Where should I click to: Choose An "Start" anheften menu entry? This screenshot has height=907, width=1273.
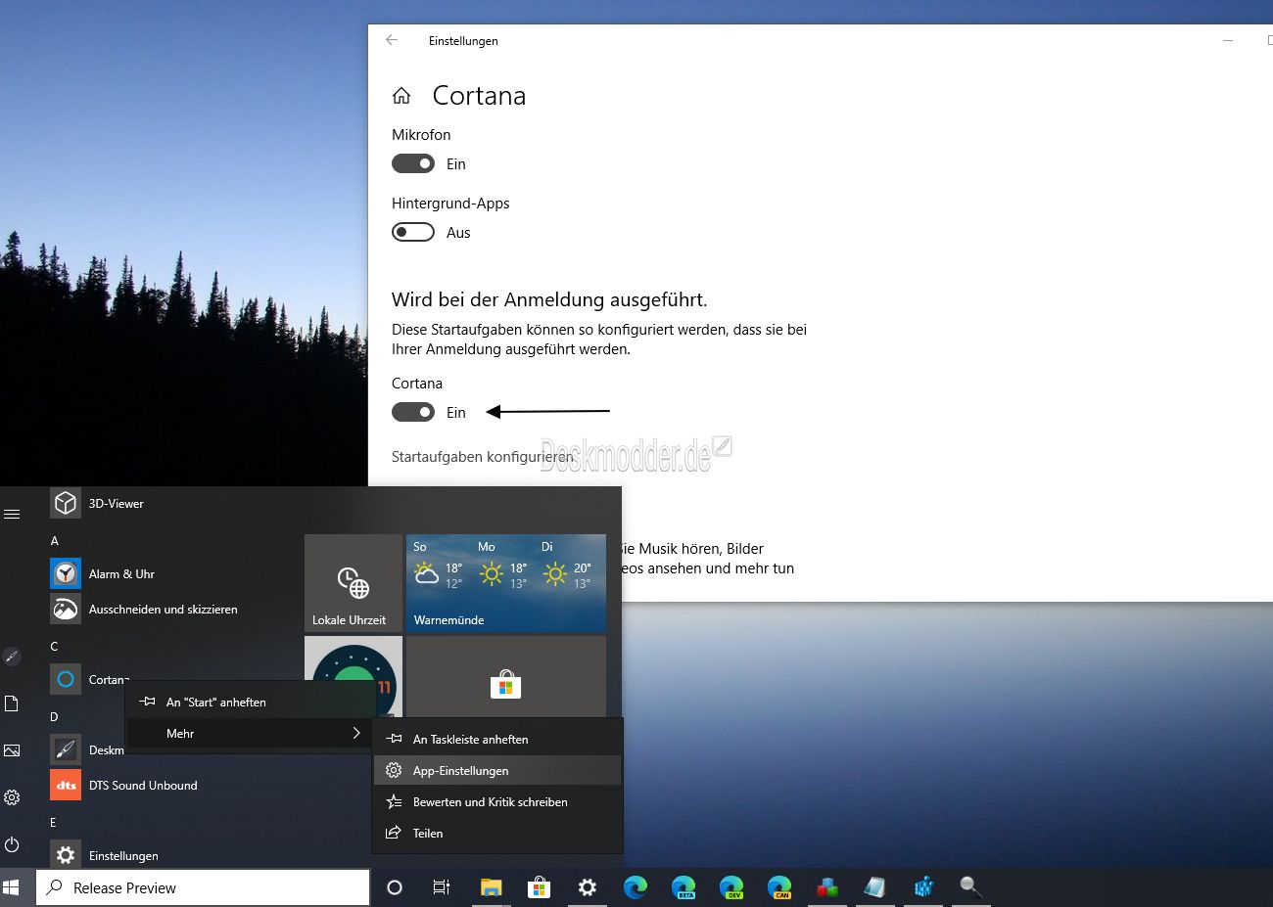pyautogui.click(x=251, y=702)
